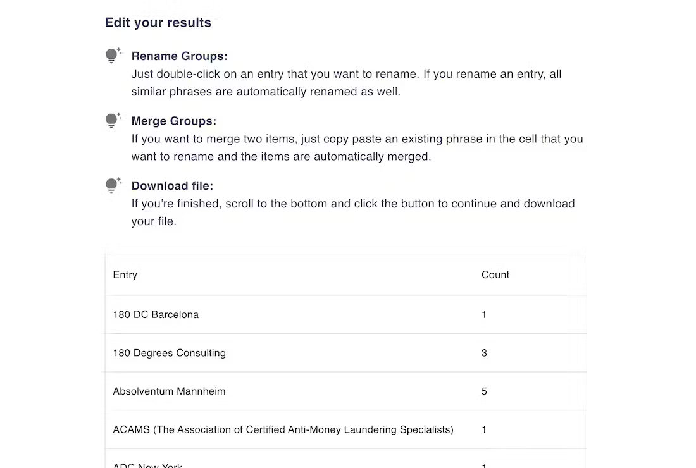Click count value 5 for Absolventum Mannheim
This screenshot has width=696, height=468.
click(484, 391)
